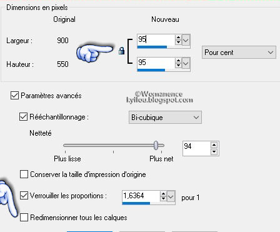
Task: Decrease the Hauteur value with down arrow
Action: click(x=178, y=65)
